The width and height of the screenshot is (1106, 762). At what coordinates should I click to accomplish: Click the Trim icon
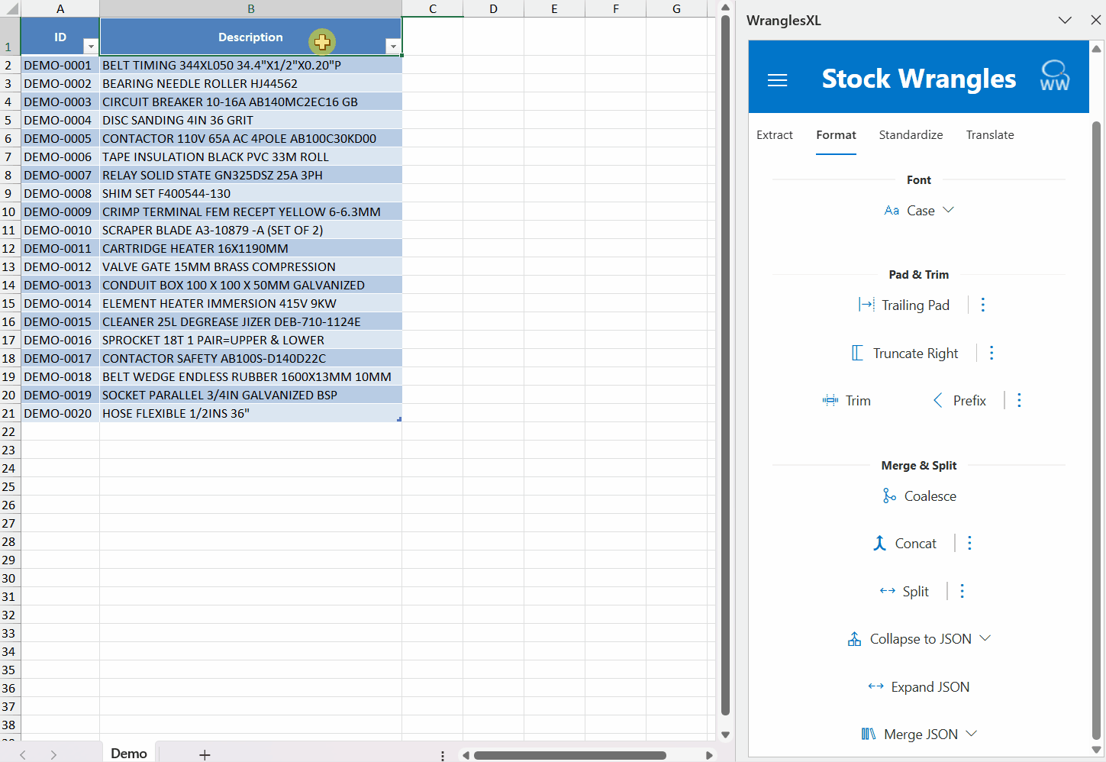click(x=830, y=400)
